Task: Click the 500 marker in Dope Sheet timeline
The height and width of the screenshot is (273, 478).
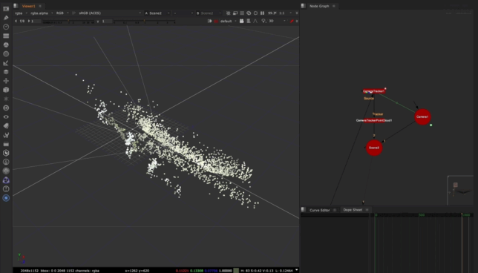Action: point(422,215)
